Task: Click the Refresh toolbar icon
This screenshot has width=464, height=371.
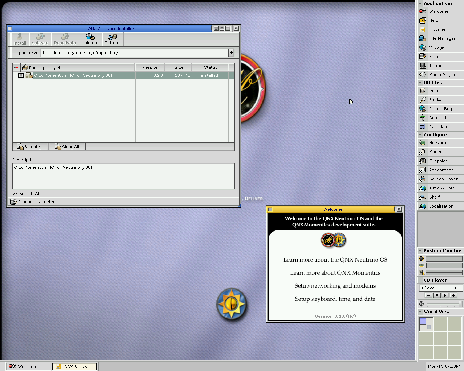Action: coord(112,39)
